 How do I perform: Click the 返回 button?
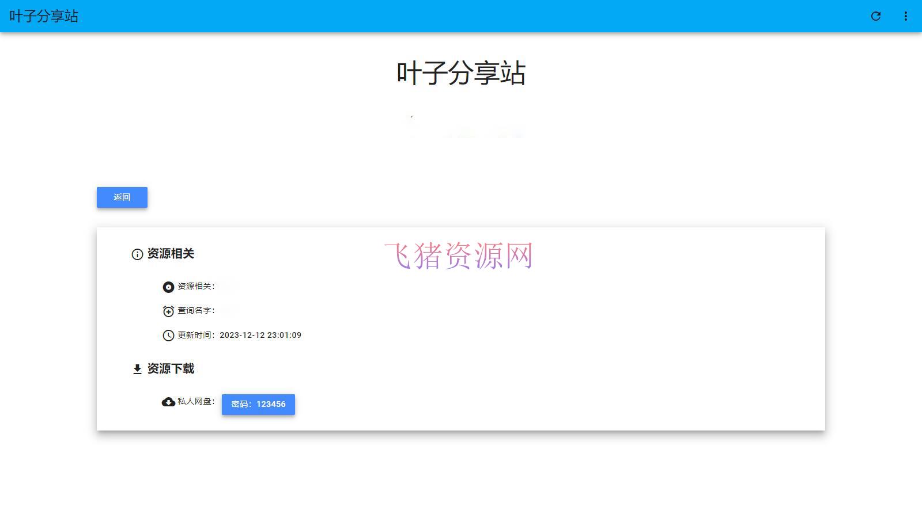click(x=122, y=197)
